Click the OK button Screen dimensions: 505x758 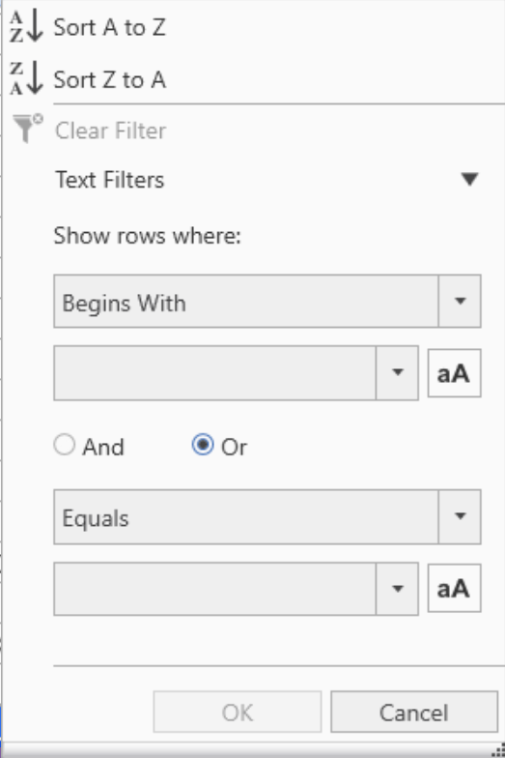point(238,712)
